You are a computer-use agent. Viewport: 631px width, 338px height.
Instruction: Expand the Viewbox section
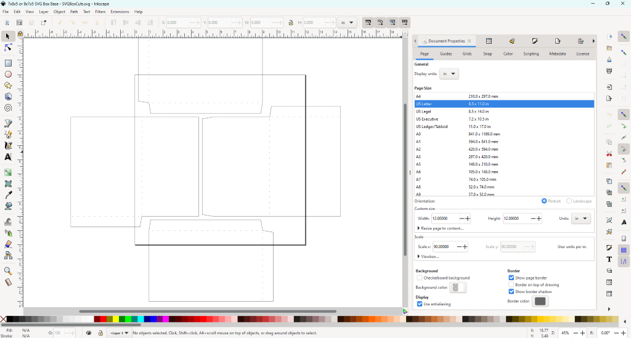pos(429,256)
